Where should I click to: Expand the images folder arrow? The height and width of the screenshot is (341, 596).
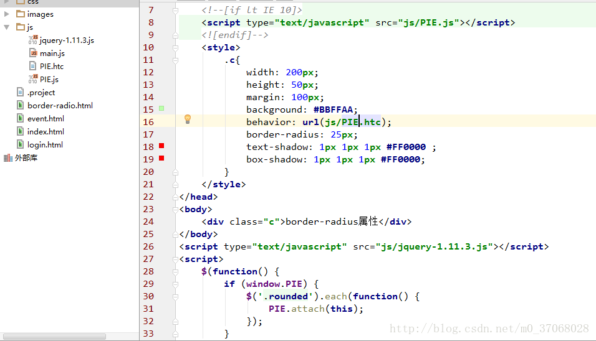click(6, 14)
